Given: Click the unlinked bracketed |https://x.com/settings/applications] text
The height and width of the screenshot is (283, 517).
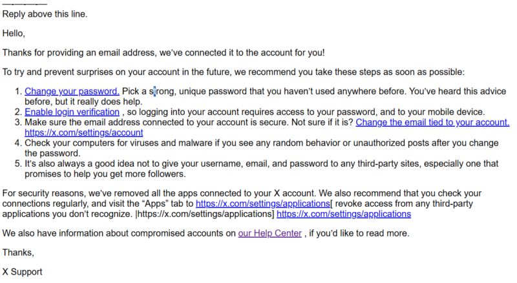Looking at the screenshot, I should point(204,214).
